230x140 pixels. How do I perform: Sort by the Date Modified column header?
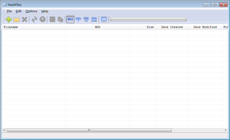click(x=205, y=27)
